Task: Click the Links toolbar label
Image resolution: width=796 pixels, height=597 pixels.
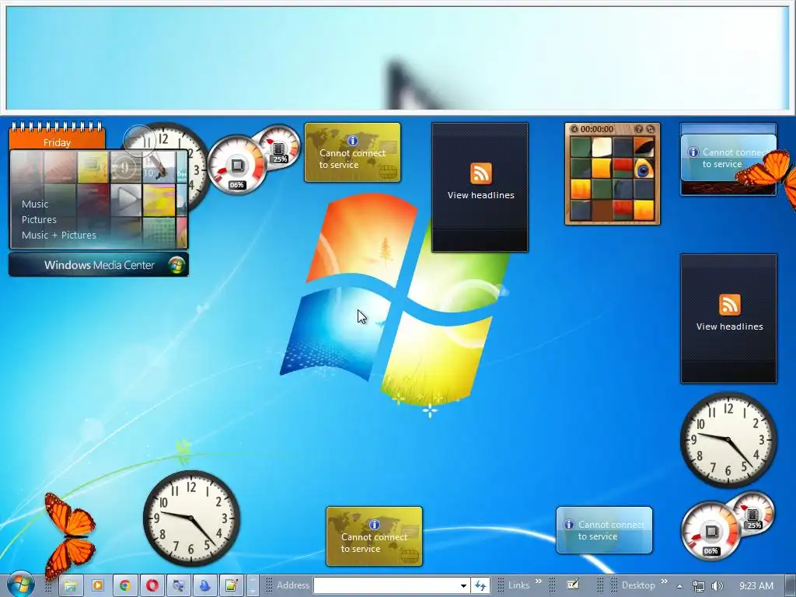Action: (518, 585)
